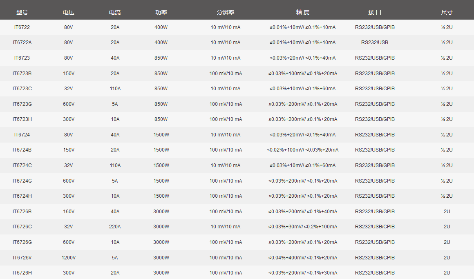Click RS232/USB/GPIB in IT6726V row
The width and height of the screenshot is (474, 279).
pyautogui.click(x=375, y=257)
